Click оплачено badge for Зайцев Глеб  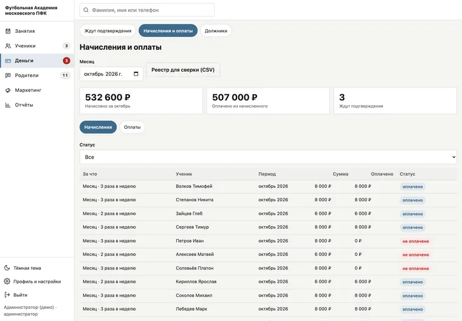(x=413, y=214)
